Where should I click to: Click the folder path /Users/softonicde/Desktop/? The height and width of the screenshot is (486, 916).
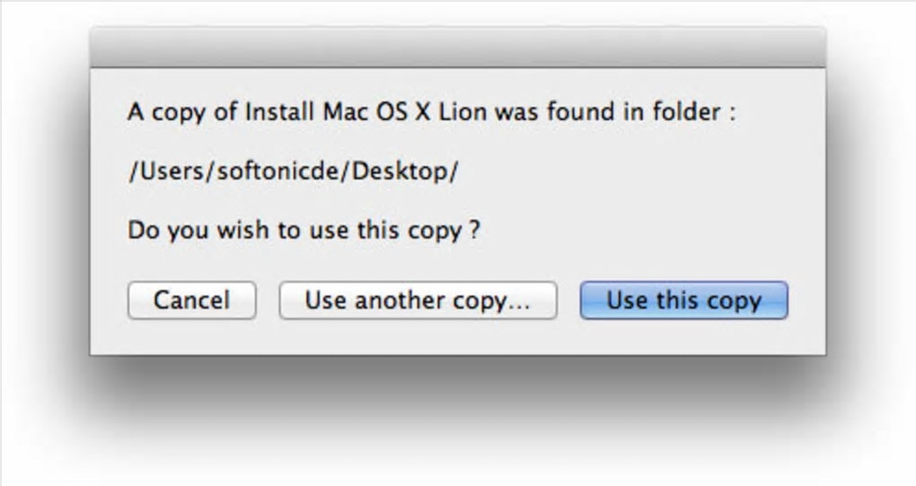point(293,172)
